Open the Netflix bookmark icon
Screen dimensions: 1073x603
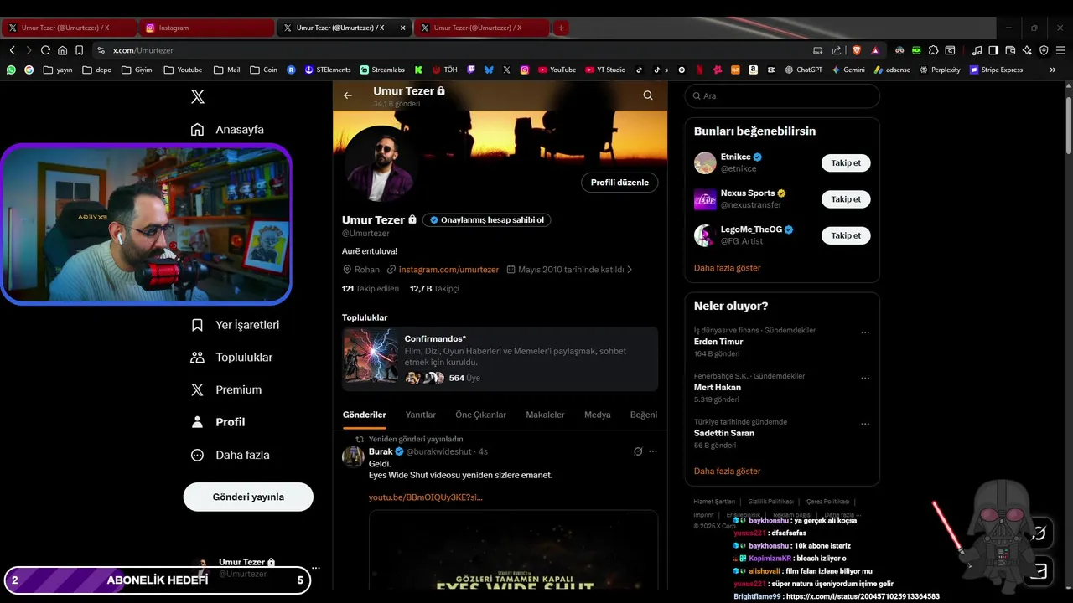(700, 70)
